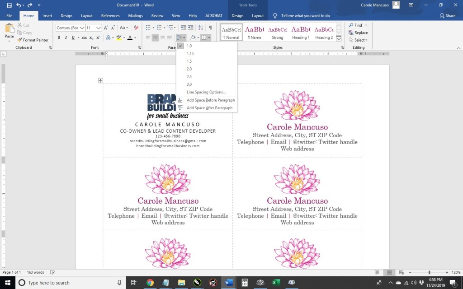Click the zoom slider in status bar
Screen dimensions: 463x289
429,272
